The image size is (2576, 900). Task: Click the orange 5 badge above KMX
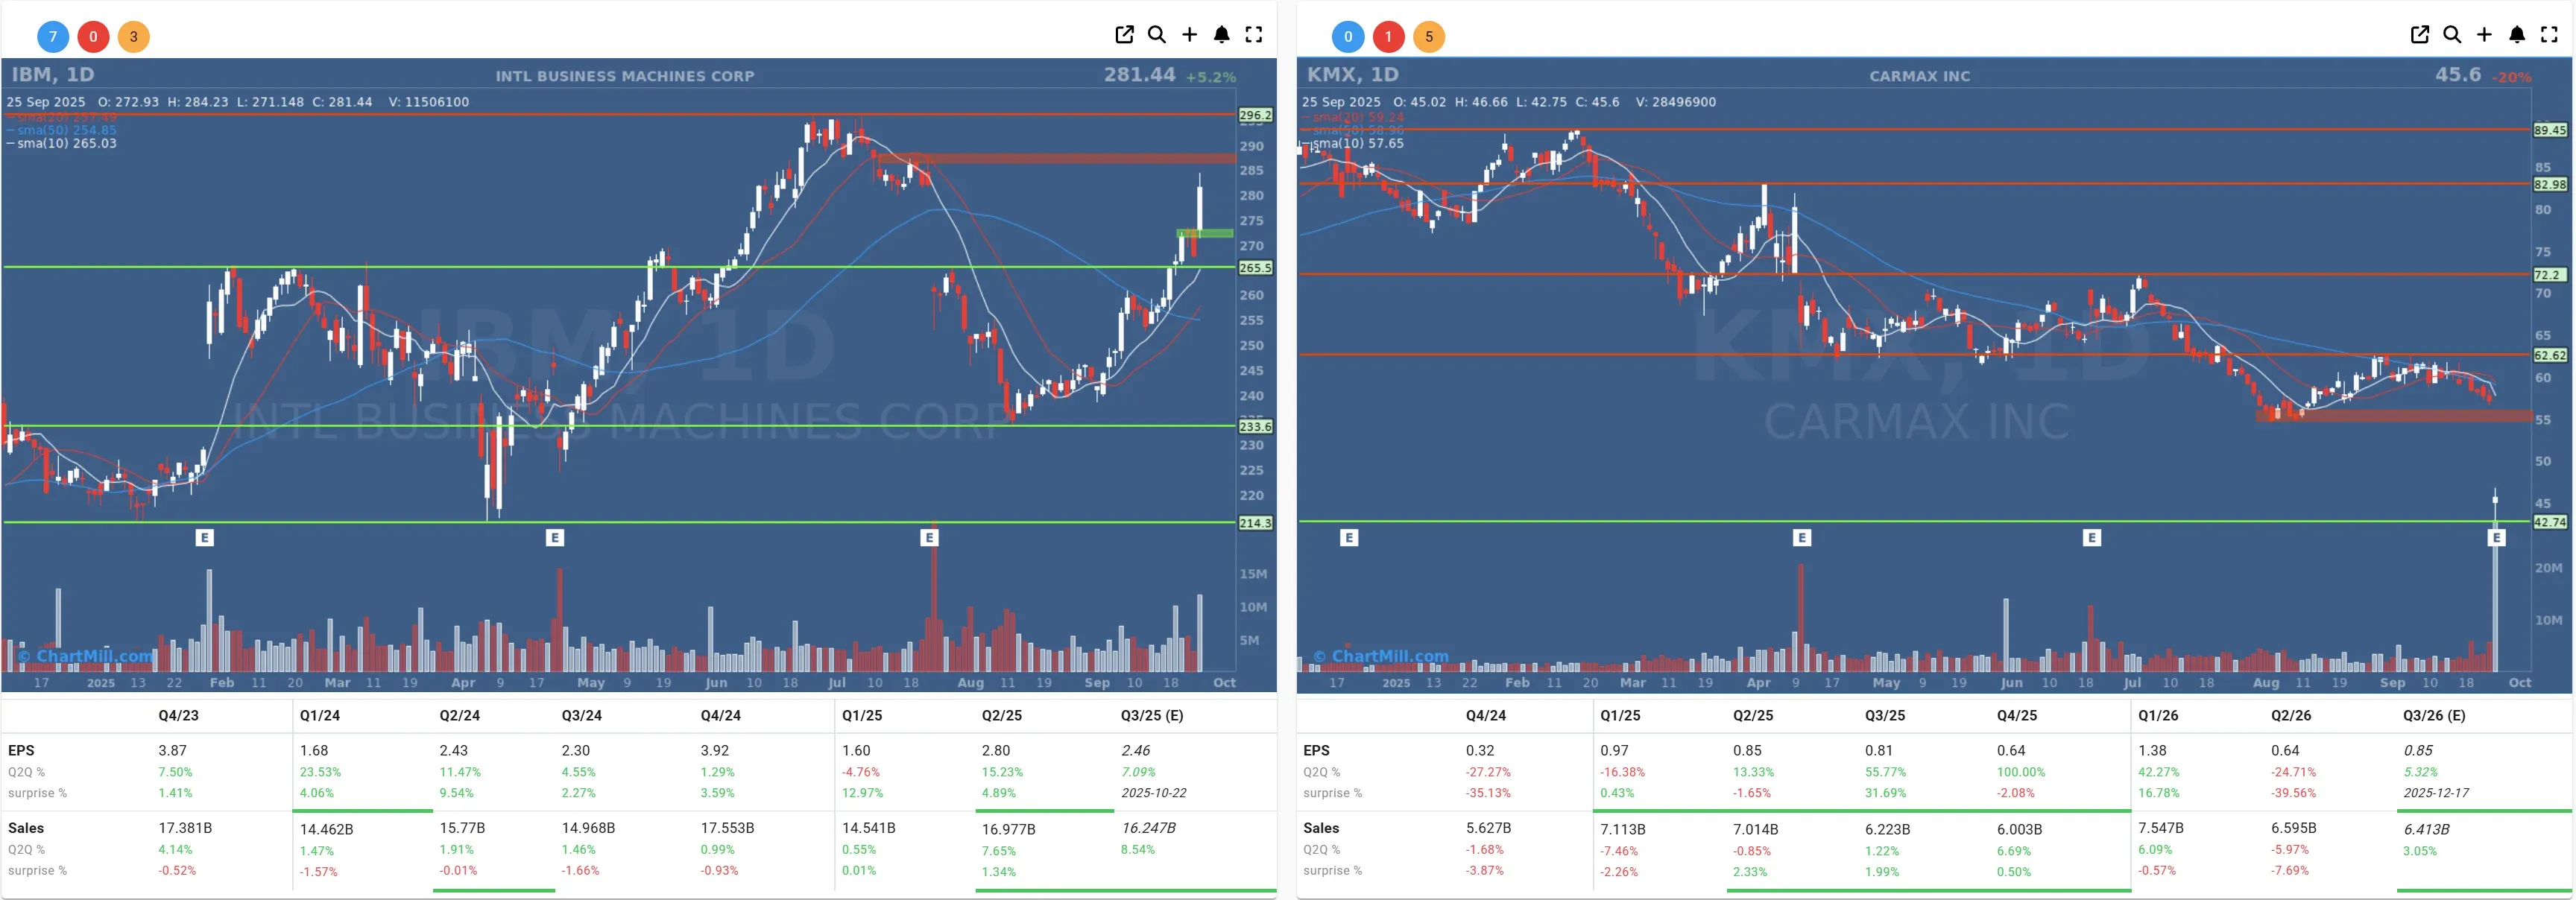pos(1429,37)
